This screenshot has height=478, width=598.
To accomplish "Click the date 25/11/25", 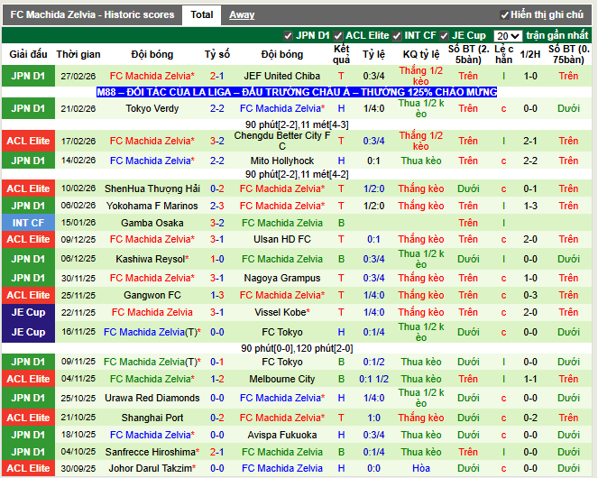I will pos(78,295).
